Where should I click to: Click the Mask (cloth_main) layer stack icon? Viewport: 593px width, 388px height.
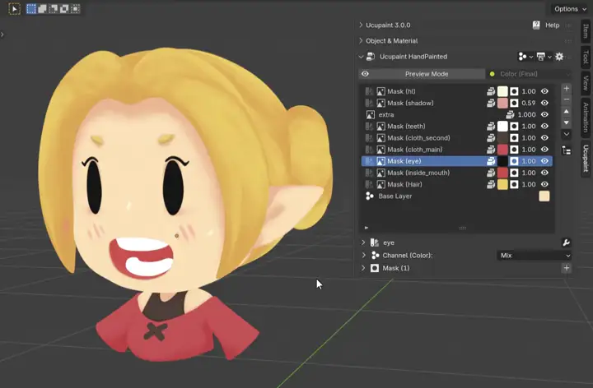pos(491,150)
